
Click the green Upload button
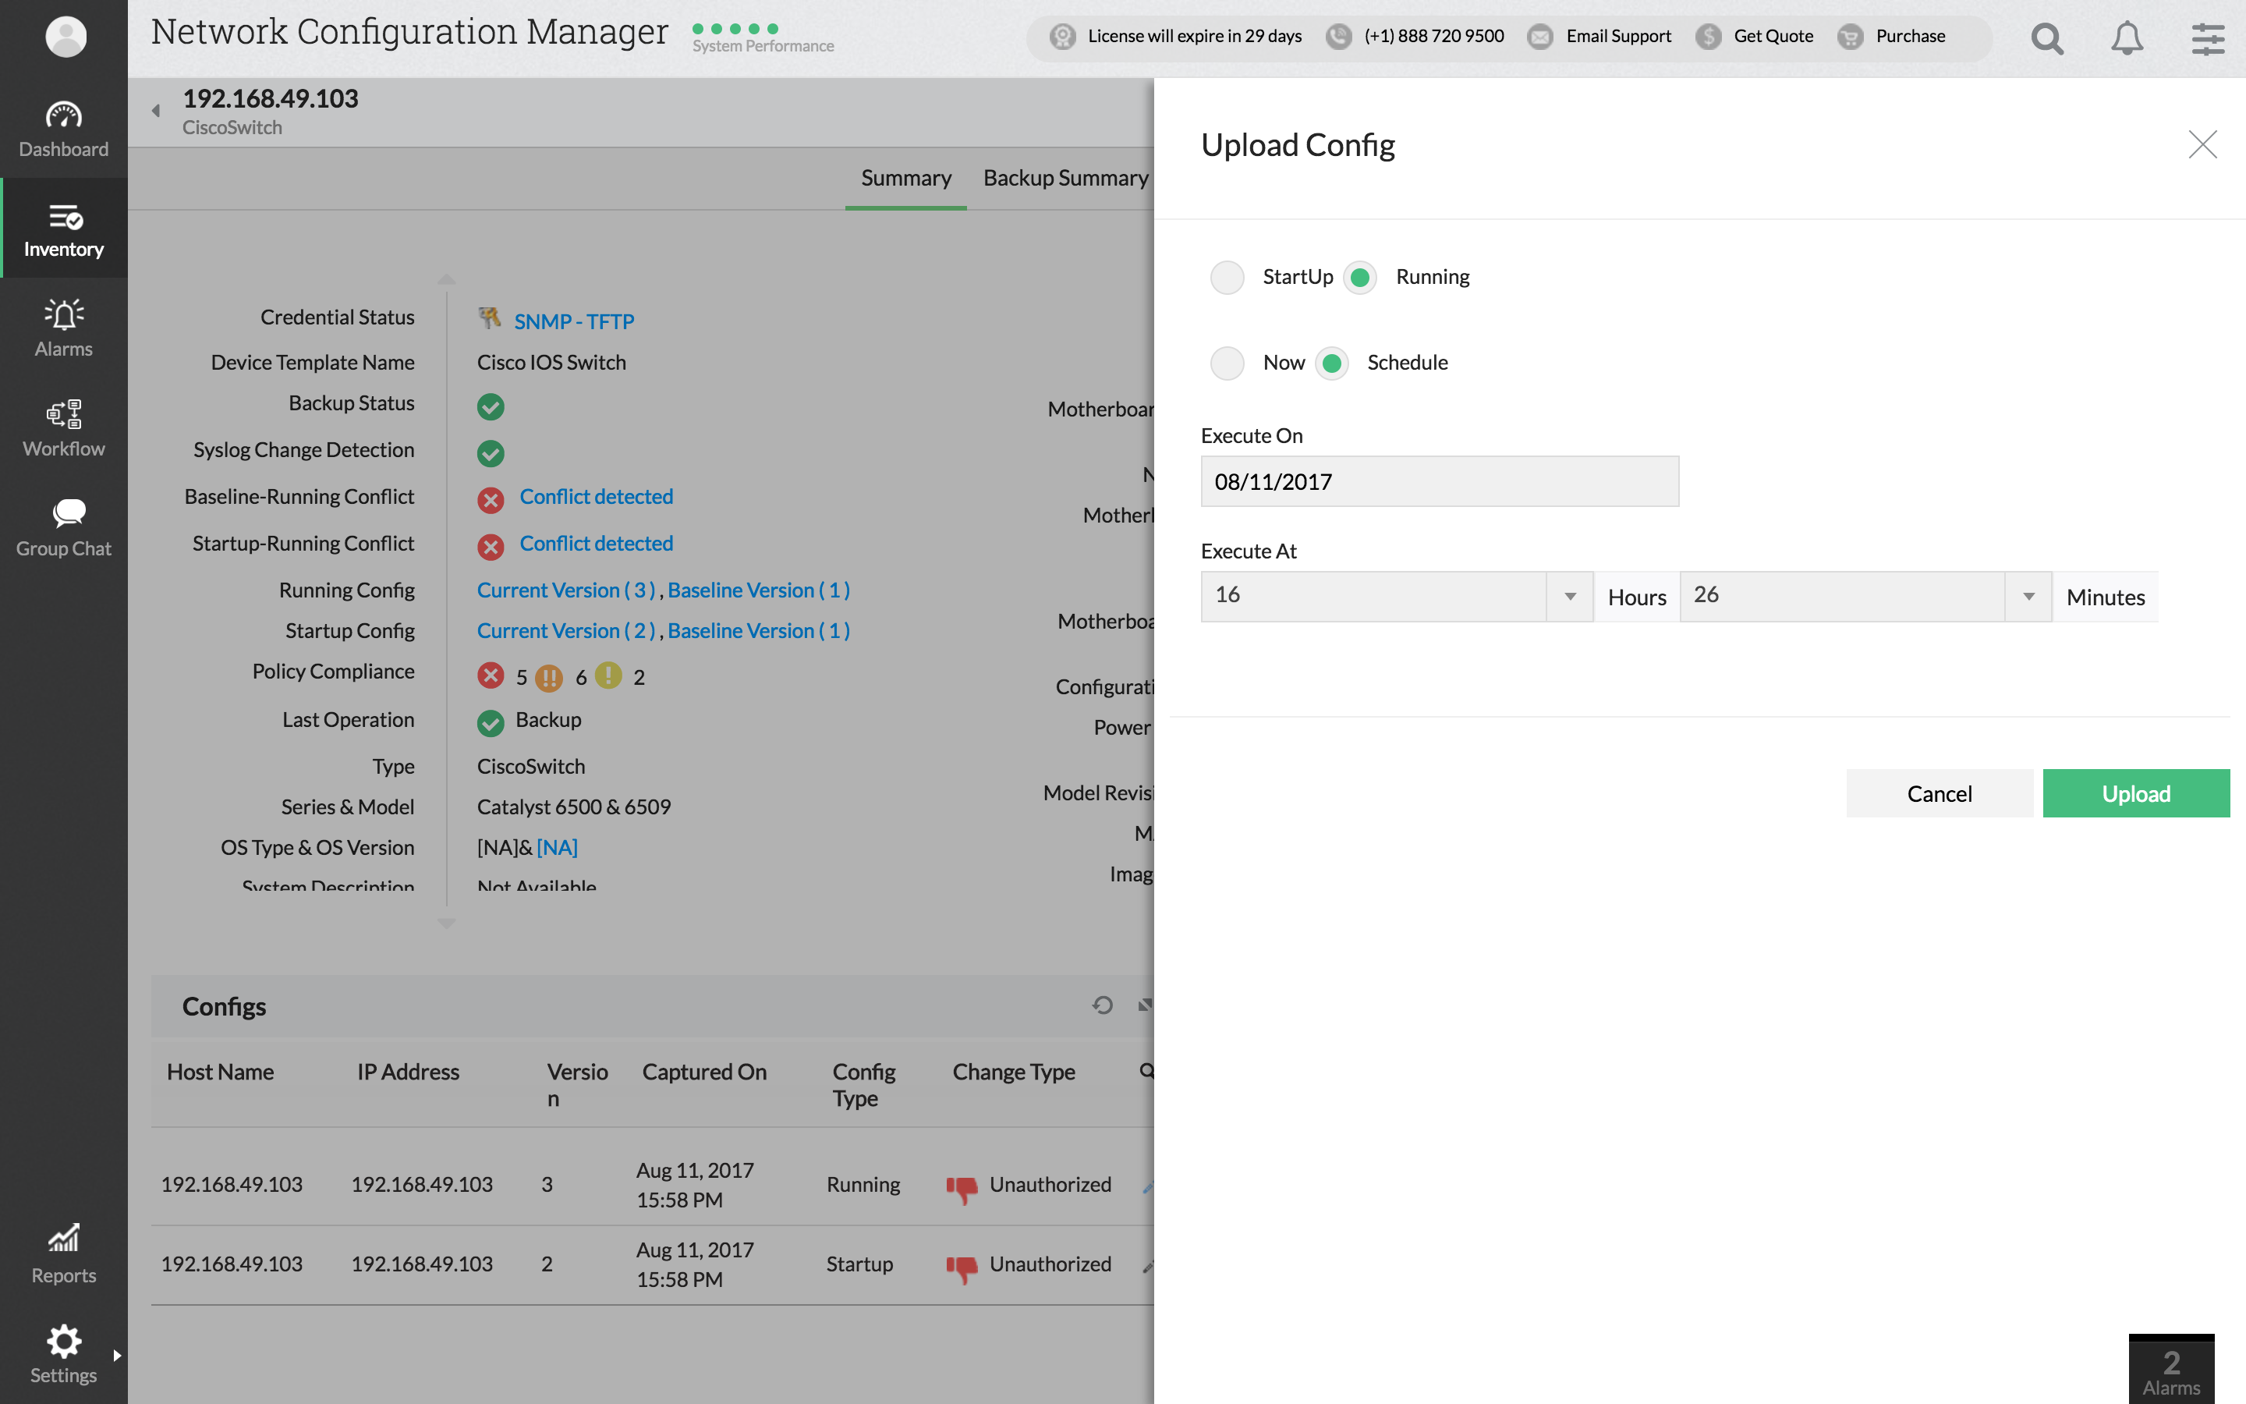pos(2134,793)
